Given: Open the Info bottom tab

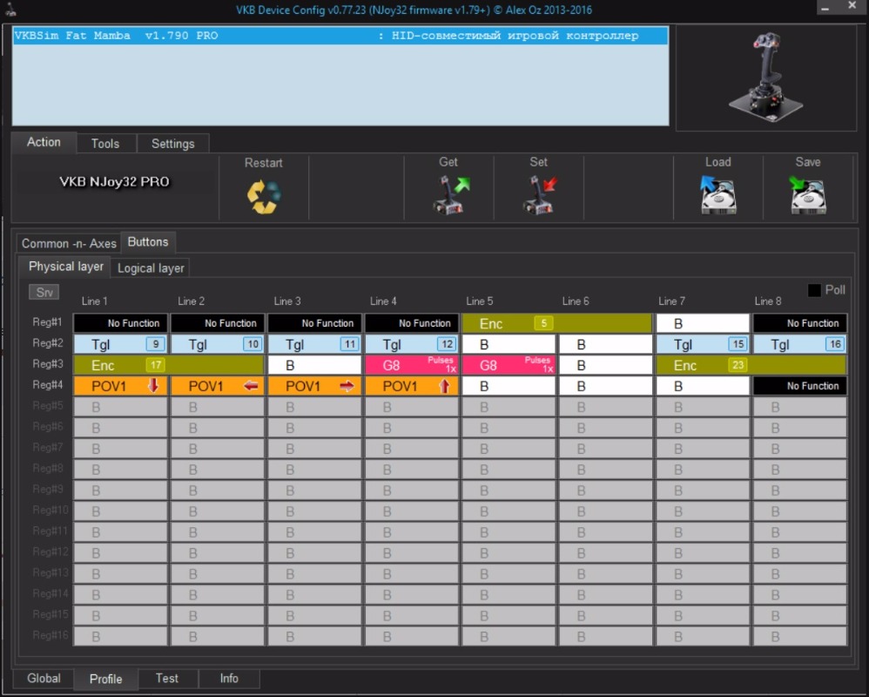Looking at the screenshot, I should click(229, 679).
